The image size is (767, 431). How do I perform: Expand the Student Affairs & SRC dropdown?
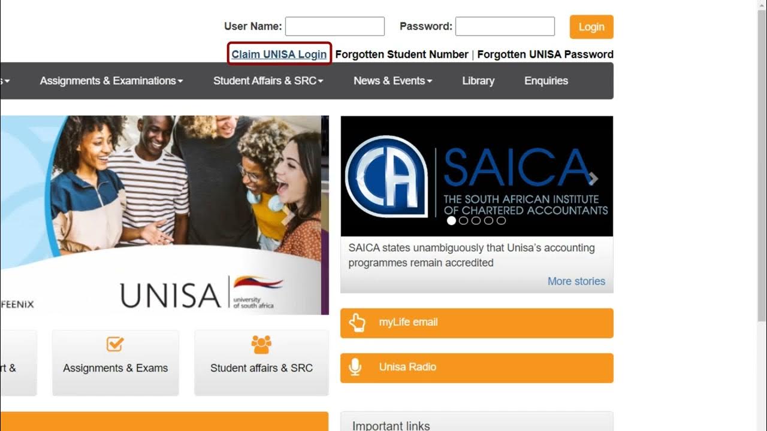[268, 81]
